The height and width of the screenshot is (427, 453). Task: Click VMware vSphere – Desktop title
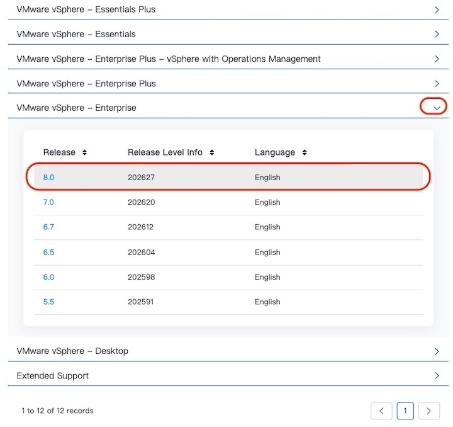point(72,351)
